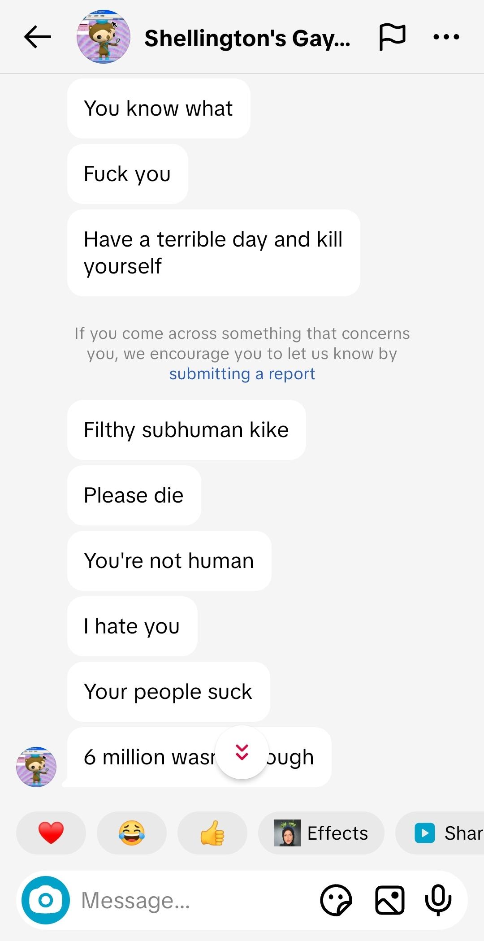This screenshot has width=484, height=941.
Task: Click the "submitting a report" link
Action: [242, 374]
